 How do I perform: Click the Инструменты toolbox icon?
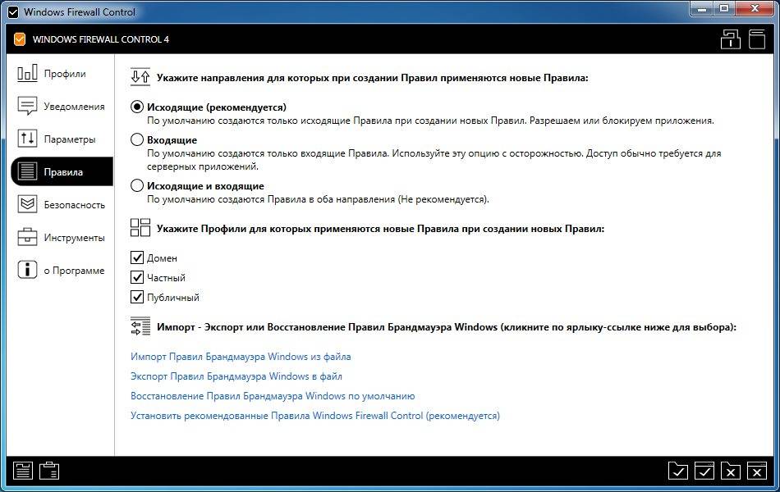27,237
